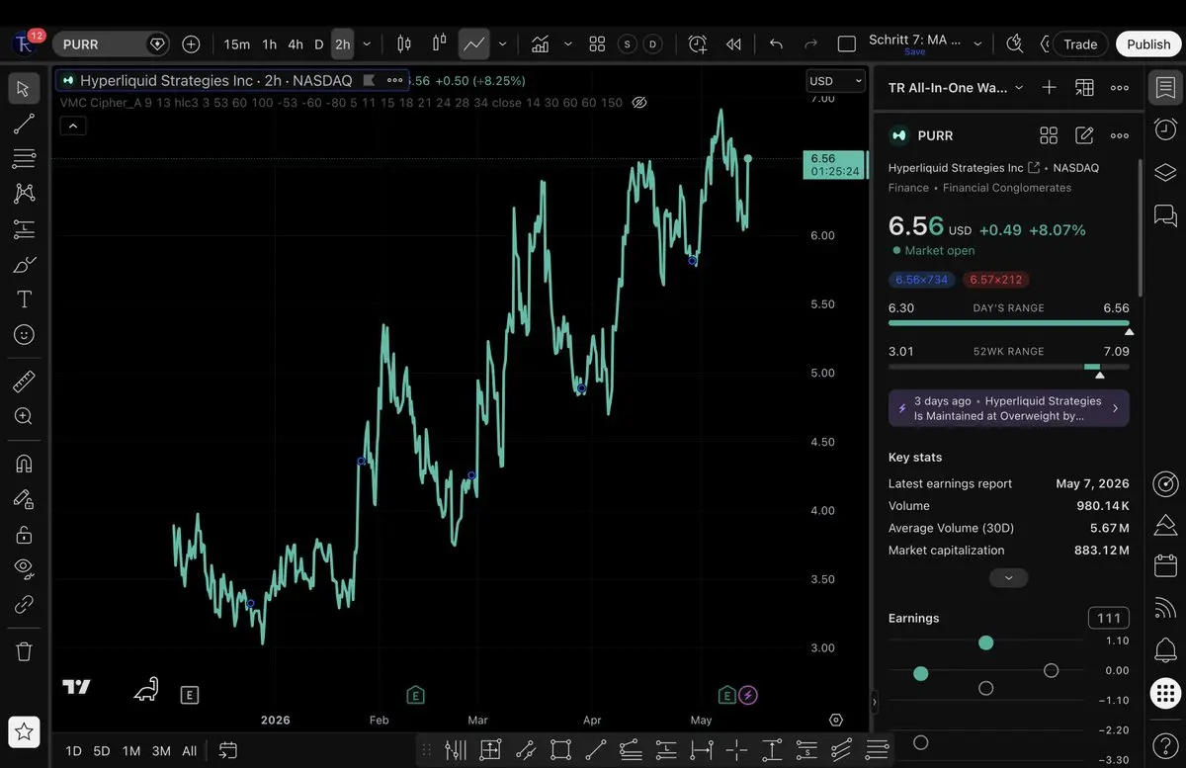The height and width of the screenshot is (768, 1186).
Task: Expand more key stats chevron
Action: (1008, 578)
